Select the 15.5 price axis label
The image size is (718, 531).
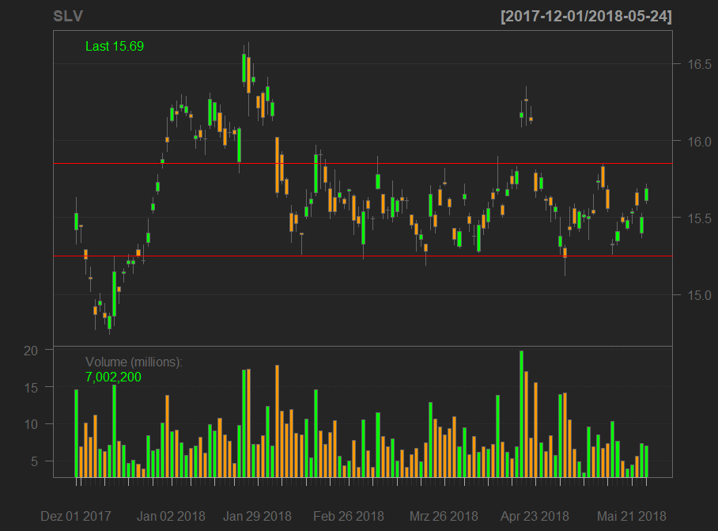pos(693,218)
